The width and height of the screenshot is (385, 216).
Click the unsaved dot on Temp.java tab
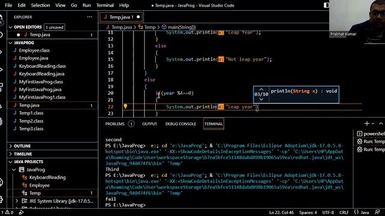coord(138,17)
